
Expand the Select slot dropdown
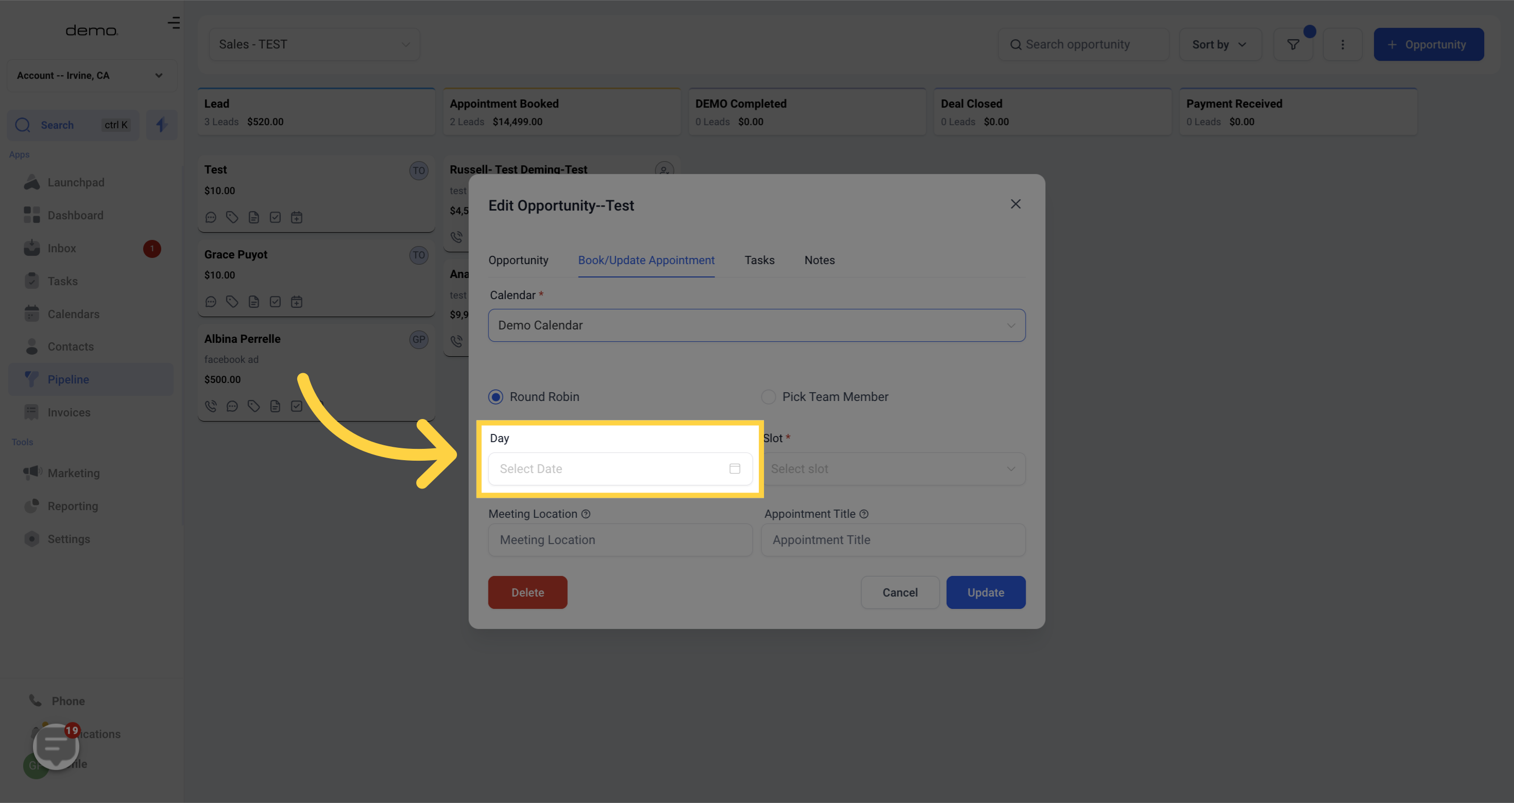[x=893, y=469]
